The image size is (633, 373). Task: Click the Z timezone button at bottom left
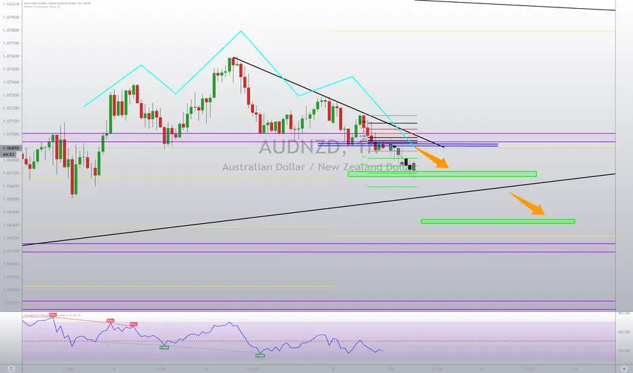pos(11,368)
